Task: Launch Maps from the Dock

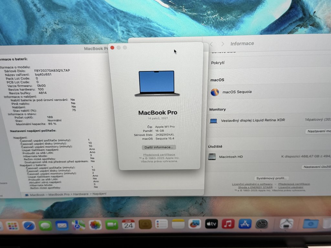Action: (78, 225)
